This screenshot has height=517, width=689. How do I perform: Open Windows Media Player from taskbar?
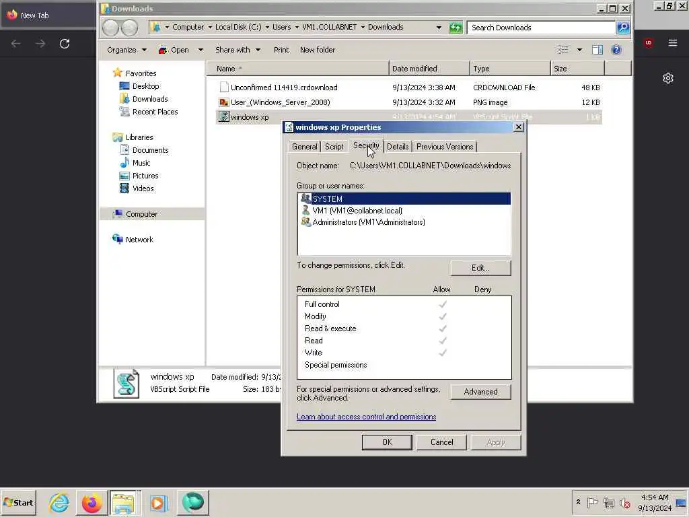click(x=159, y=502)
